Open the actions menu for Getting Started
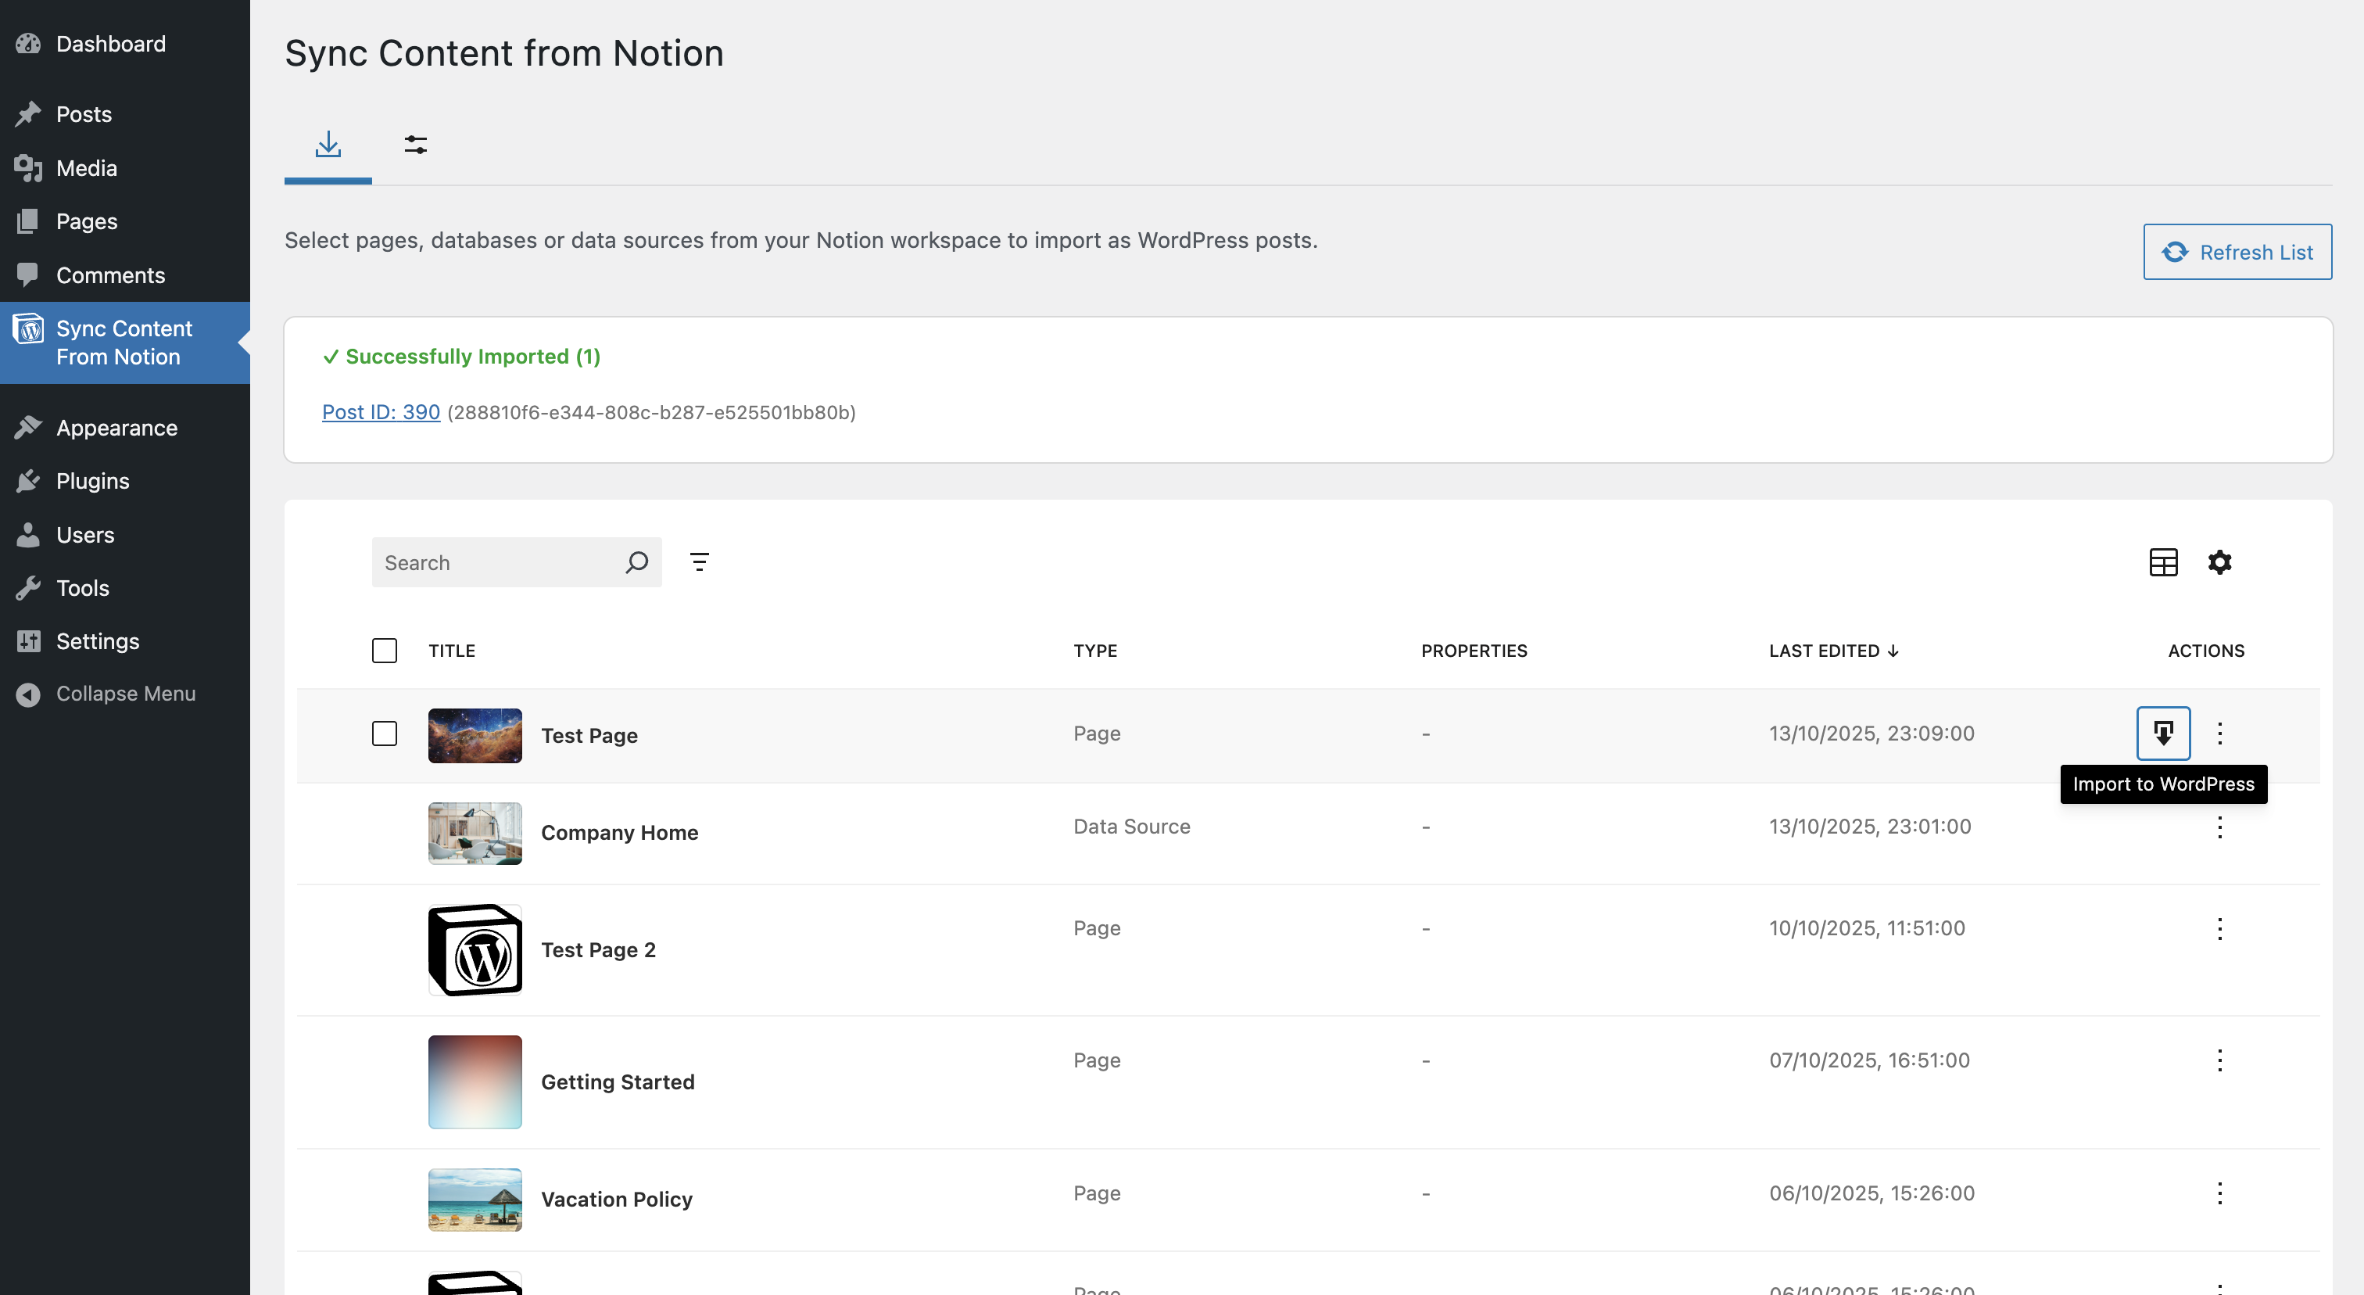Screen dimensions: 2364x1295 click(2220, 1060)
